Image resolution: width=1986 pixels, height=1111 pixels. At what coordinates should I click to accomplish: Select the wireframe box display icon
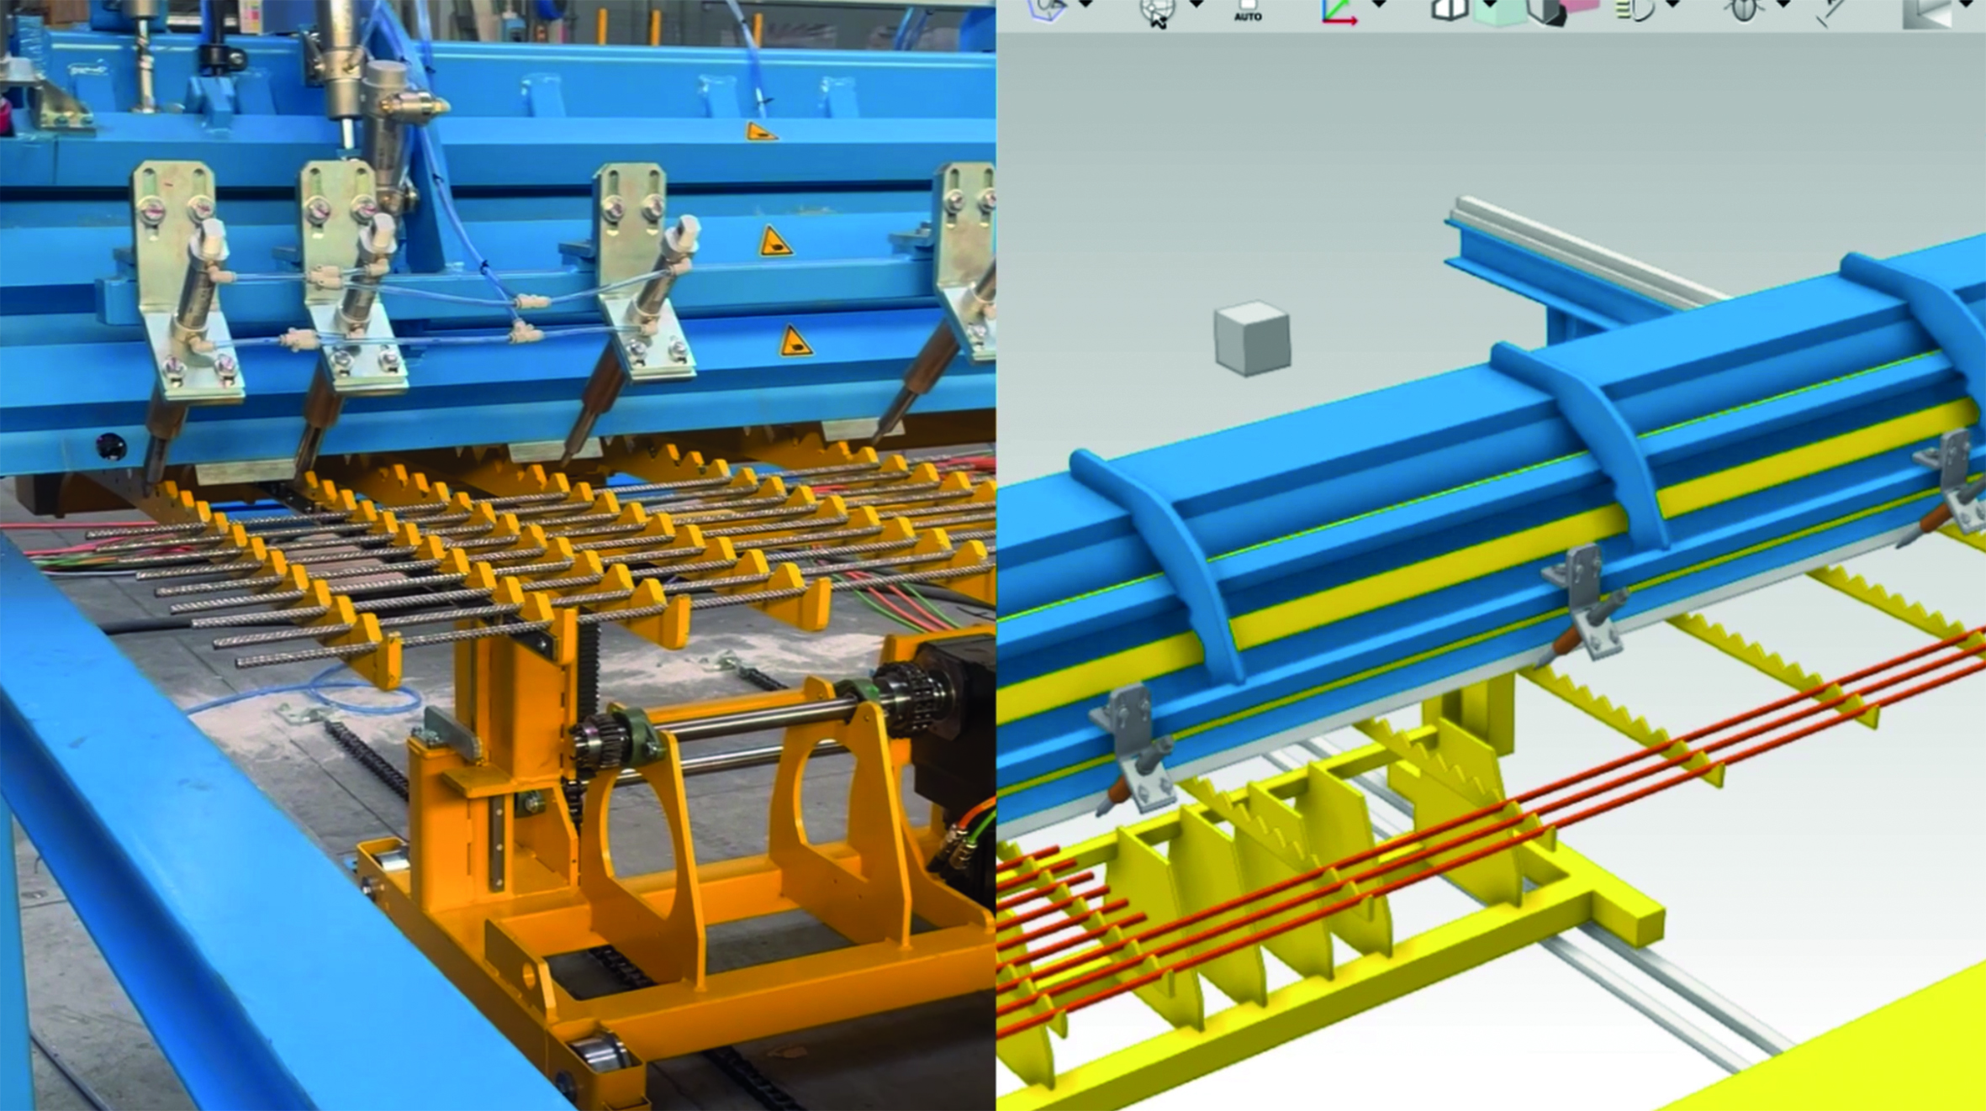[x=1450, y=10]
